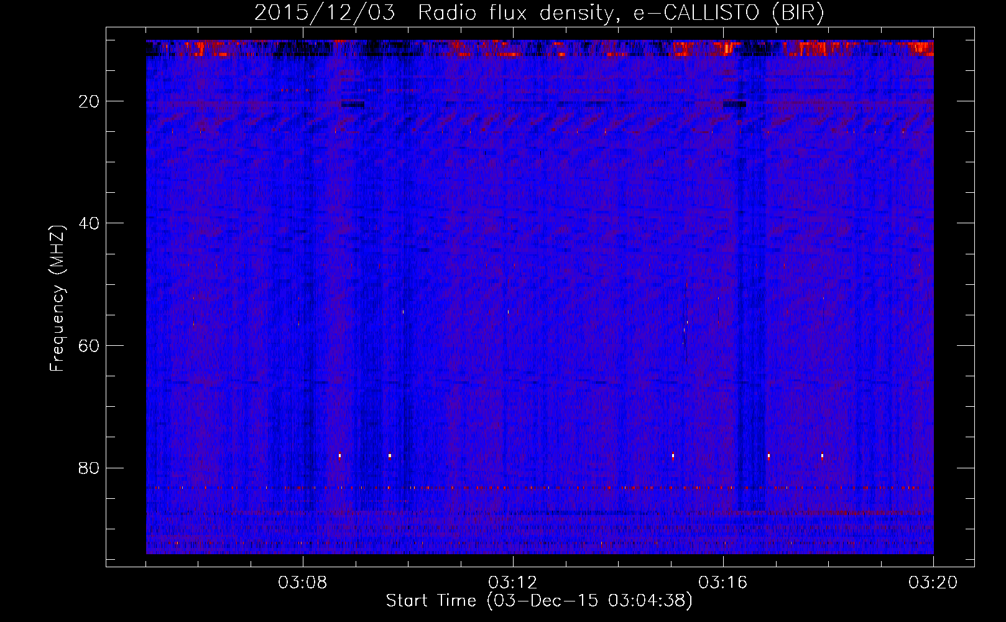Click the 'Start Time (03-Dec-15 03:04:38)' label
Viewport: 1006px width, 622px height.
[539, 601]
